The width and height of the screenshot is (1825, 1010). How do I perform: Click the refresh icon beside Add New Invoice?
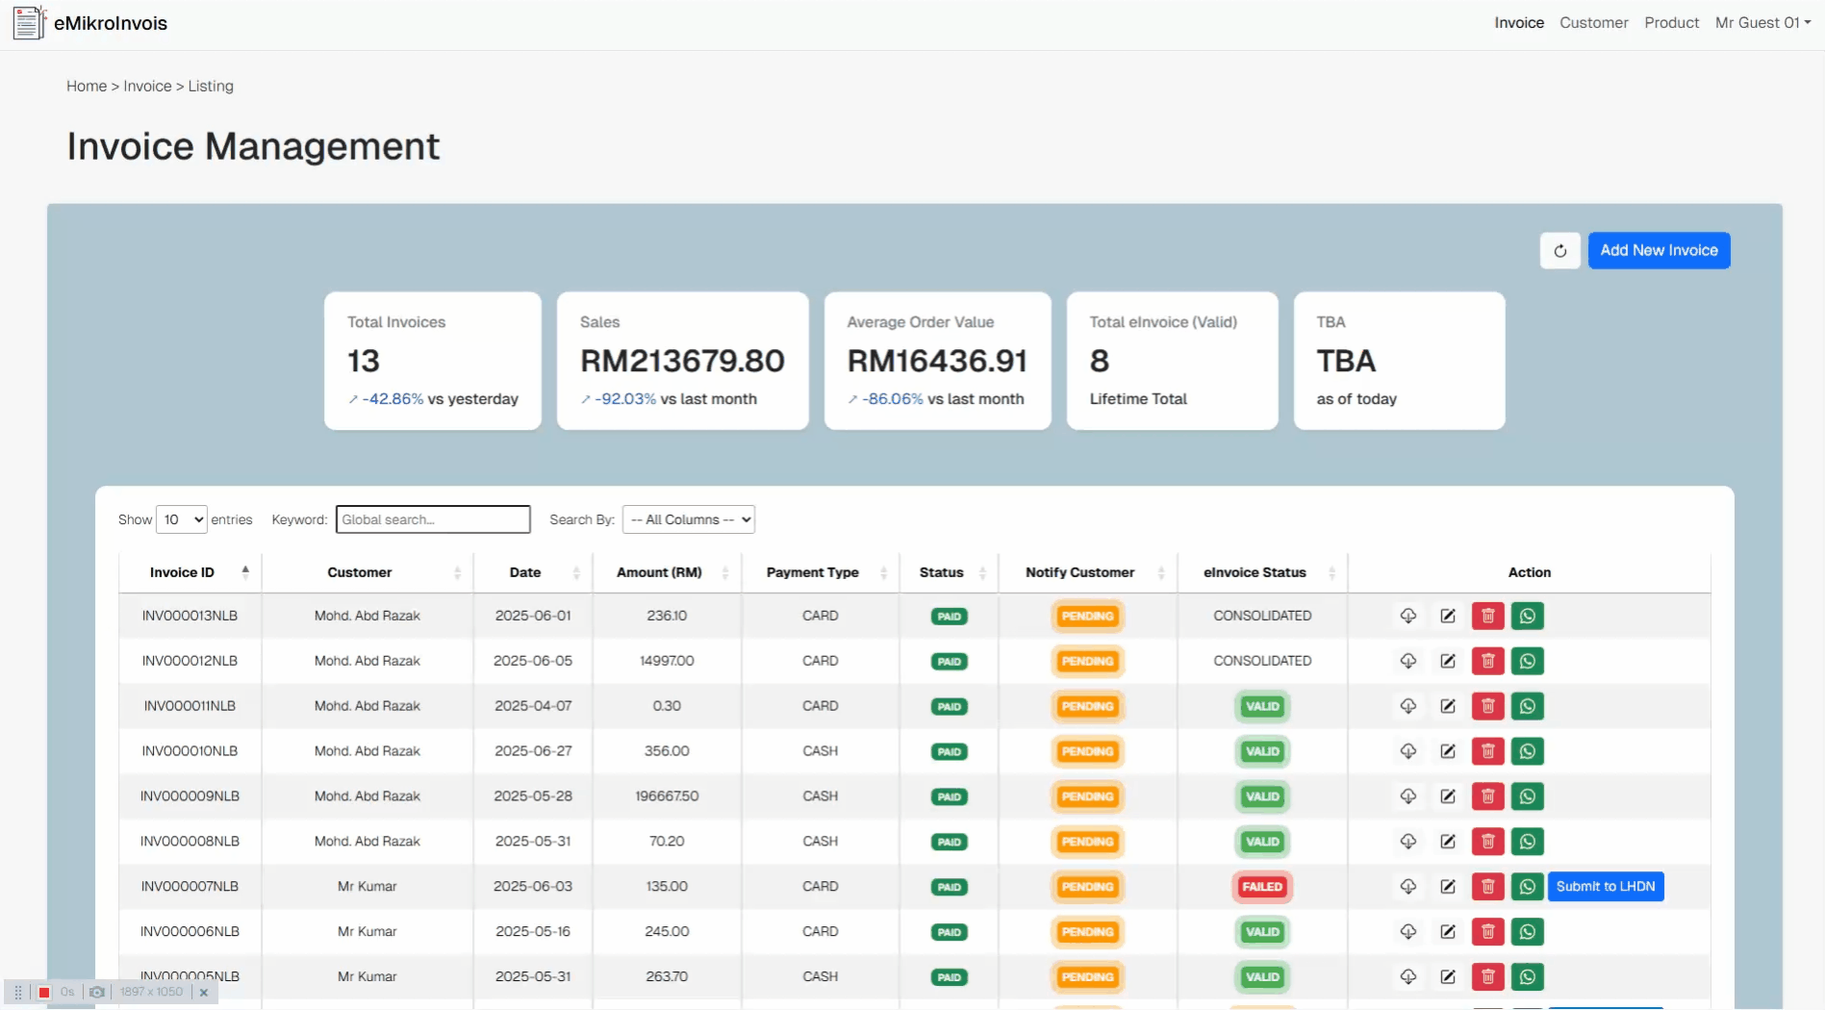click(1559, 251)
